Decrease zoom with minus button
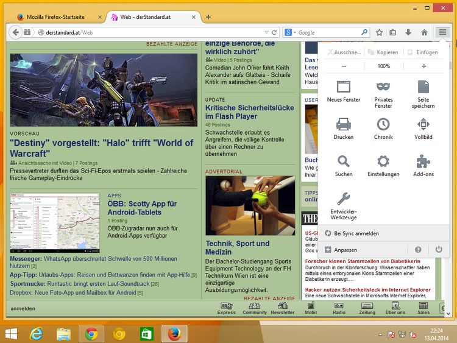 pyautogui.click(x=344, y=66)
